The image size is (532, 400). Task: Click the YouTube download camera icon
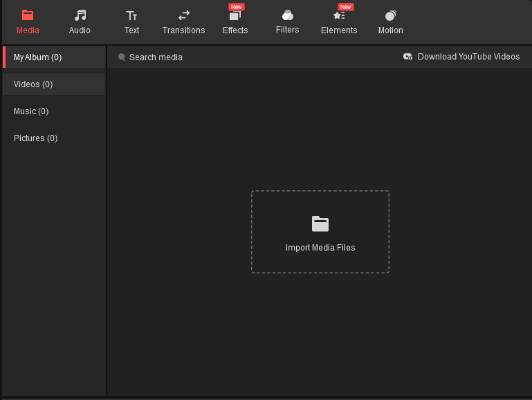coord(407,57)
